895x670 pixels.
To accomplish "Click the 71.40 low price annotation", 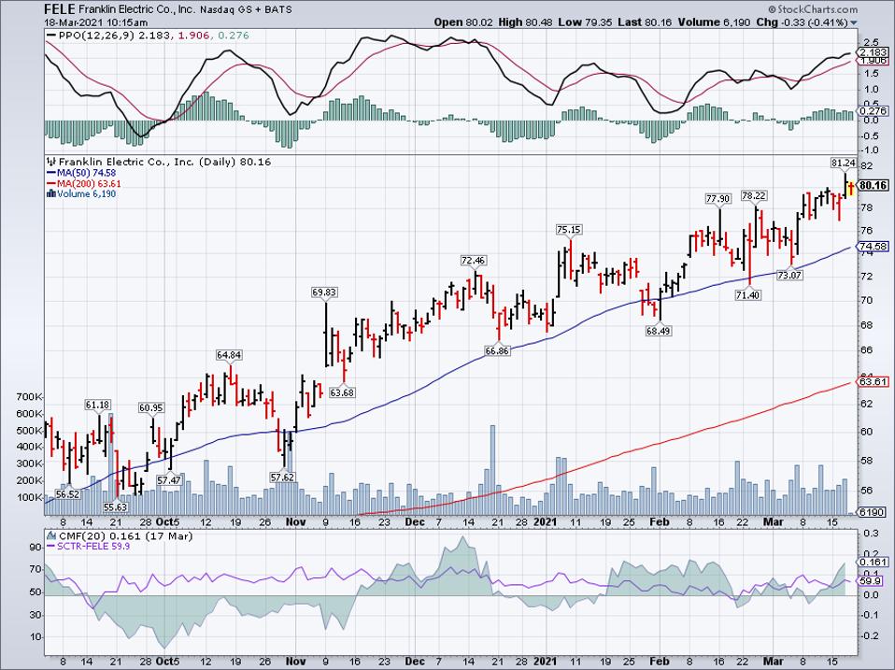I will click(747, 295).
